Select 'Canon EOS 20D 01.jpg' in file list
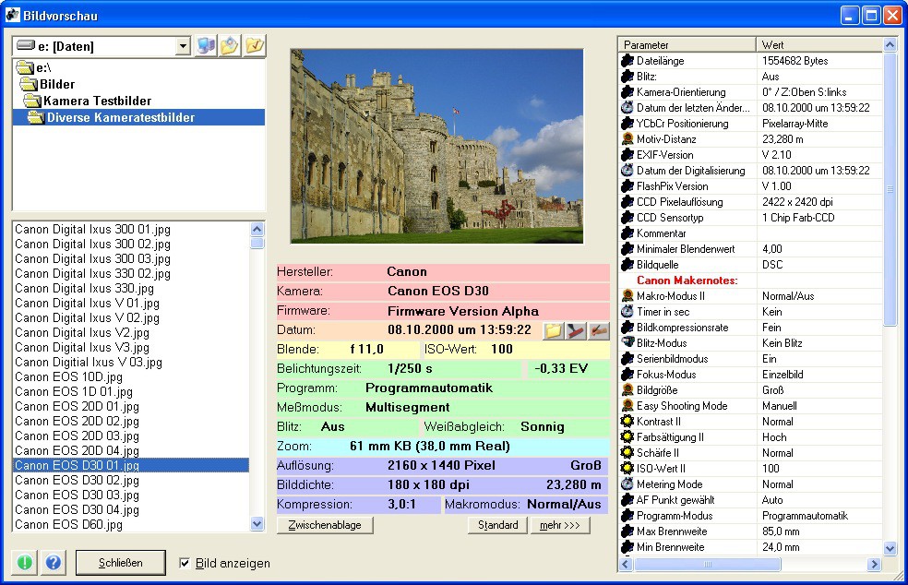This screenshot has height=585, width=908. coord(78,406)
